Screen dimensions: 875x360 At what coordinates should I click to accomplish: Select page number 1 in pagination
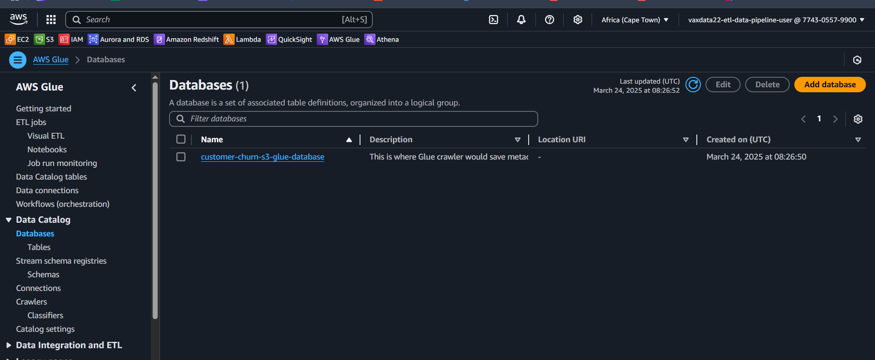819,119
